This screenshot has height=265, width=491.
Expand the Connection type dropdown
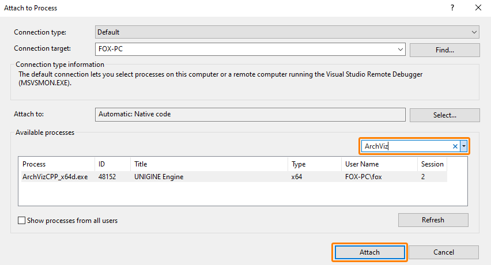(x=474, y=32)
